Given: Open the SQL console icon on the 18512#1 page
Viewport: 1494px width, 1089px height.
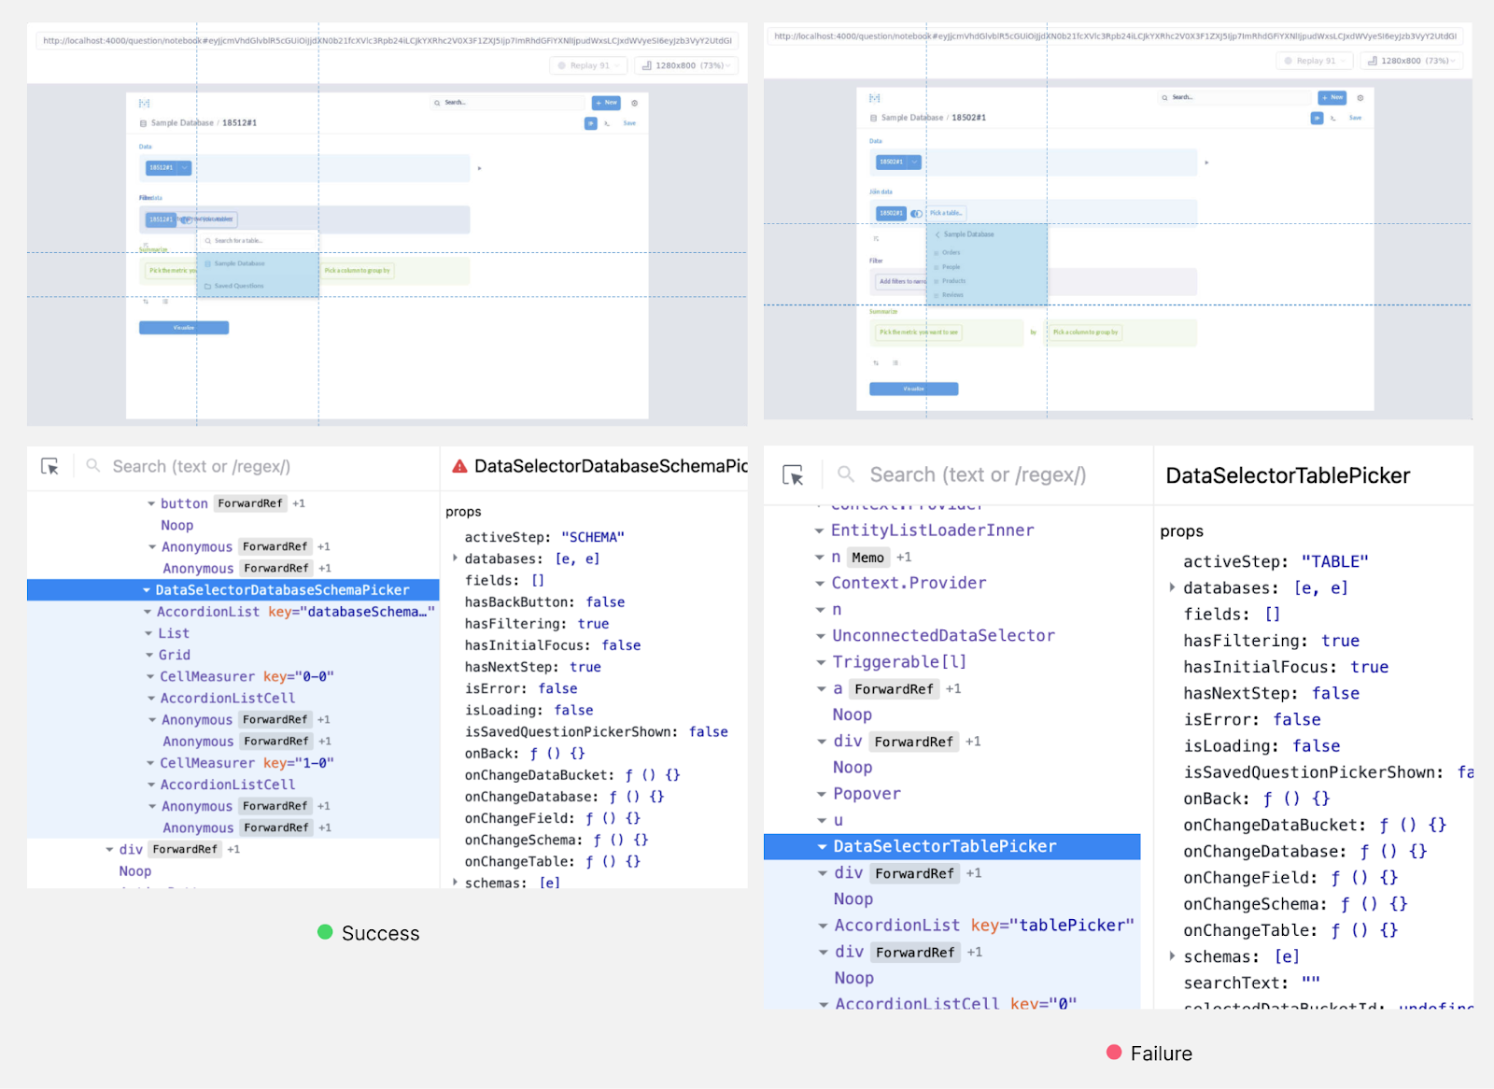Looking at the screenshot, I should point(607,123).
